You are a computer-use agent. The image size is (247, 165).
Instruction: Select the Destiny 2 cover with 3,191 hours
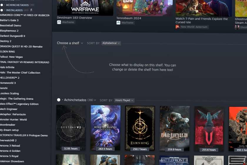coord(71,128)
